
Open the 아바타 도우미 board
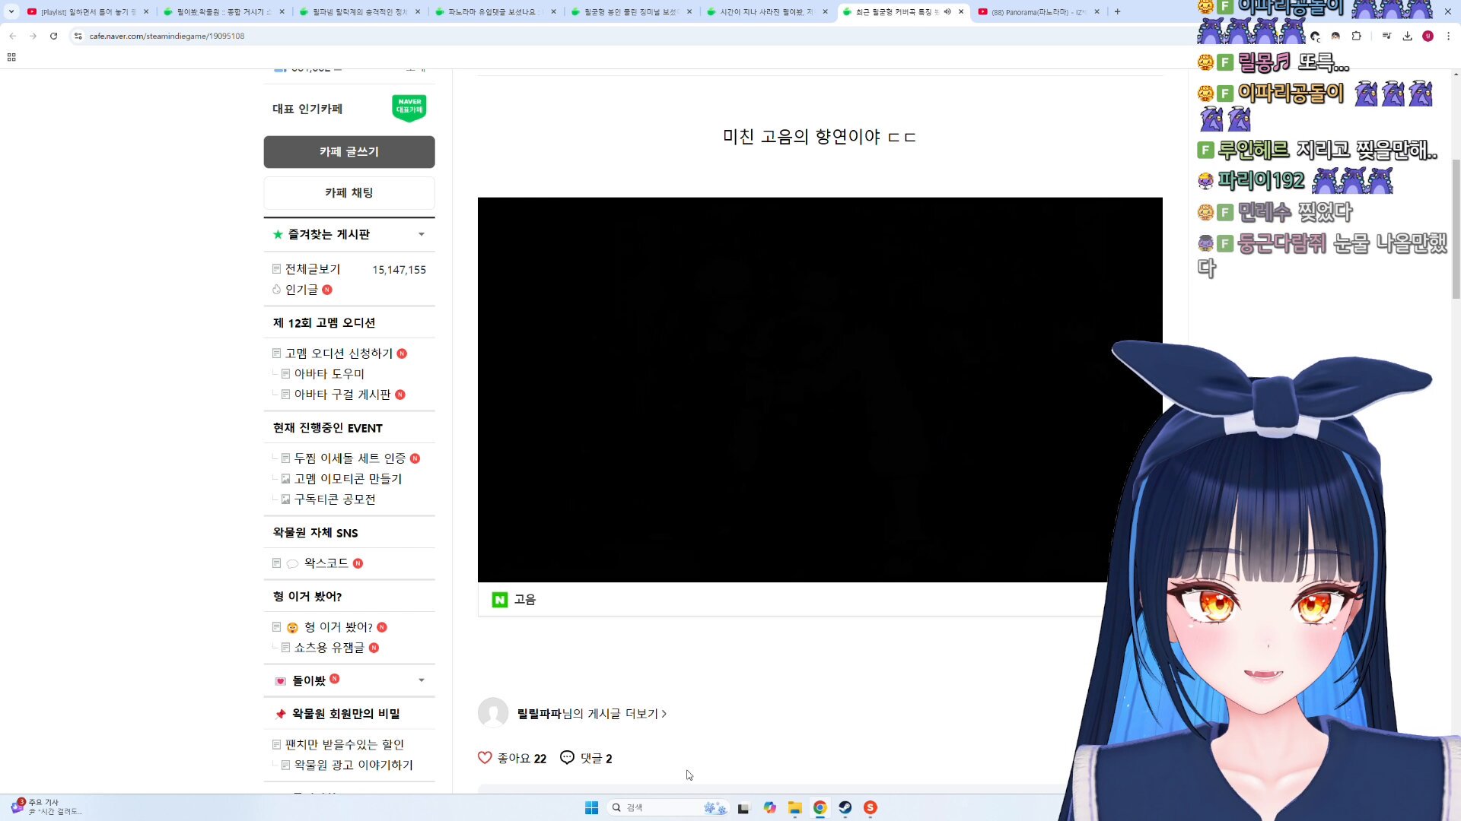[x=329, y=374]
